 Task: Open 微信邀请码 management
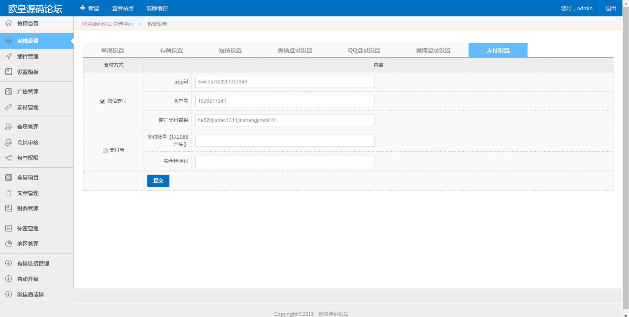tap(31, 294)
